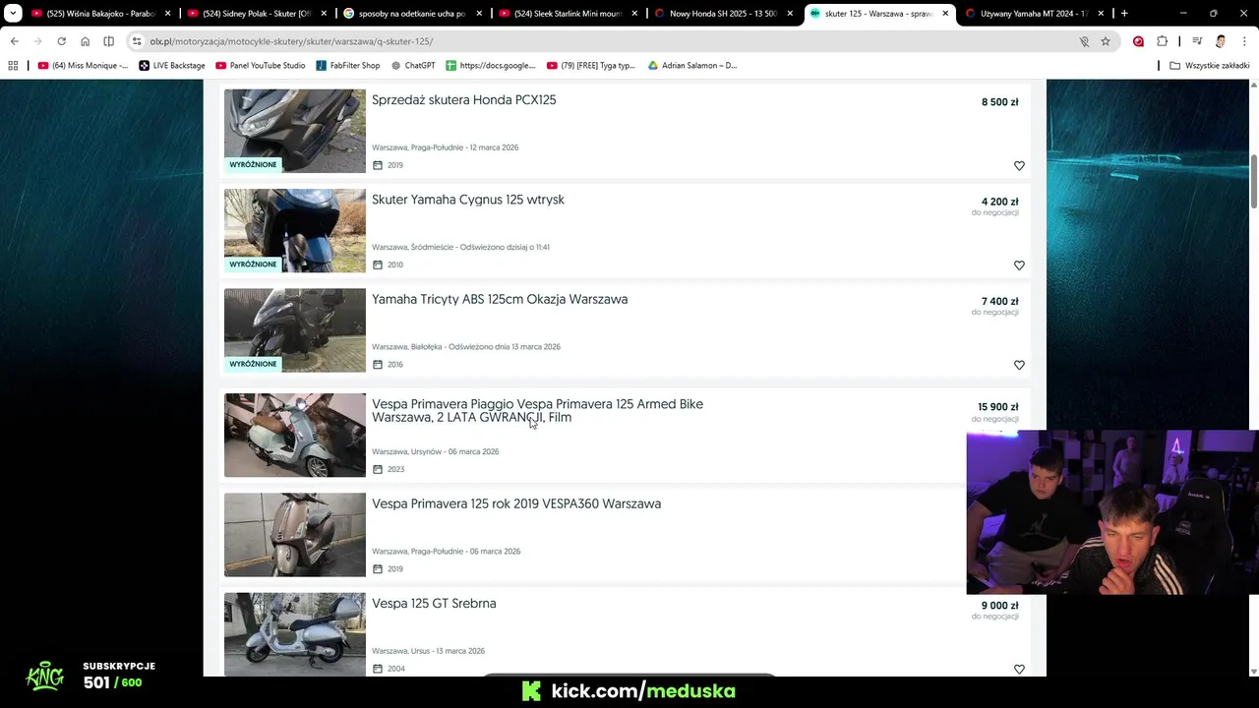Open 'Yamaha Tricyty ABS 125cm Okazja Warszawa' listing

pos(500,299)
